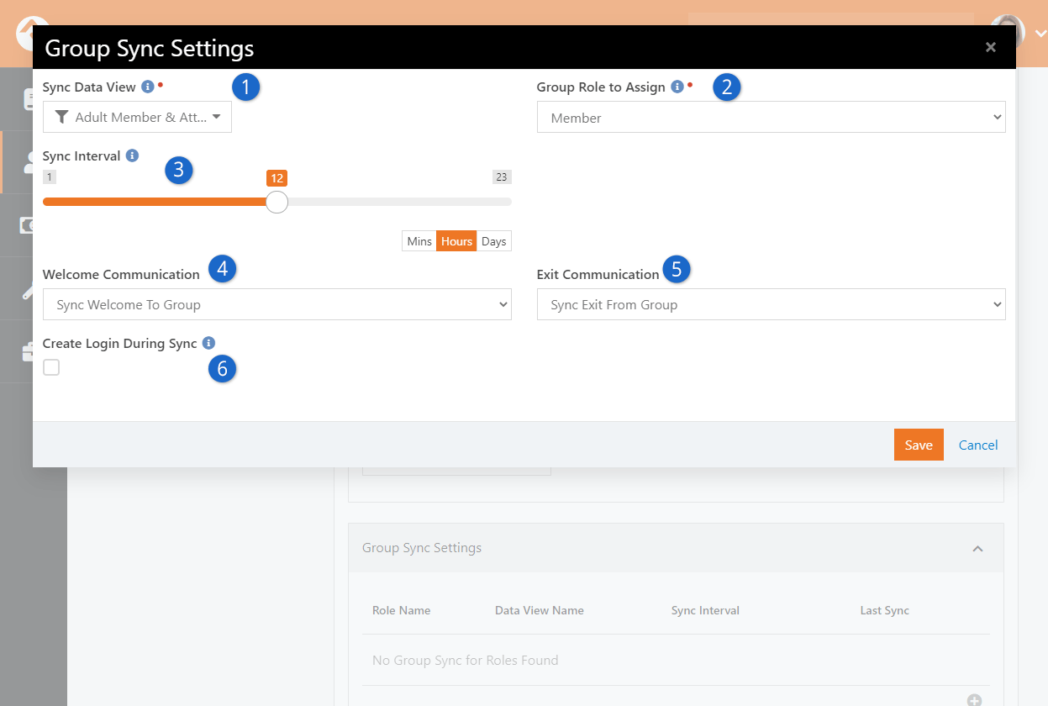Click the Sync Interval slider handle

tap(276, 202)
